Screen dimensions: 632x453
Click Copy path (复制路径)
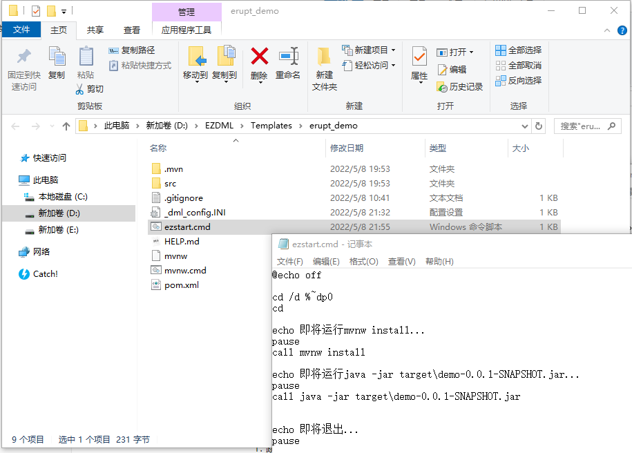point(132,50)
